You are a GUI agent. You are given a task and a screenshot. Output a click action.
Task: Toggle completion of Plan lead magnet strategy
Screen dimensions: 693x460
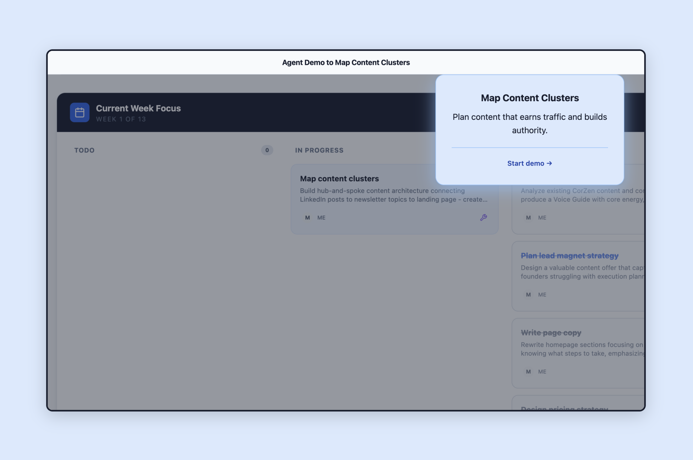pyautogui.click(x=570, y=255)
